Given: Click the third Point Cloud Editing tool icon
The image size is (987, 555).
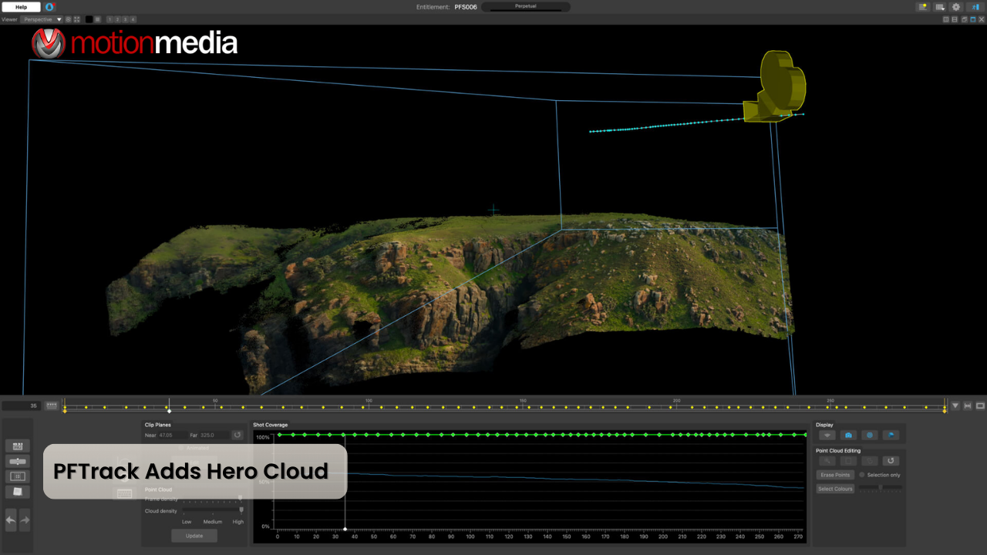Looking at the screenshot, I should click(870, 461).
